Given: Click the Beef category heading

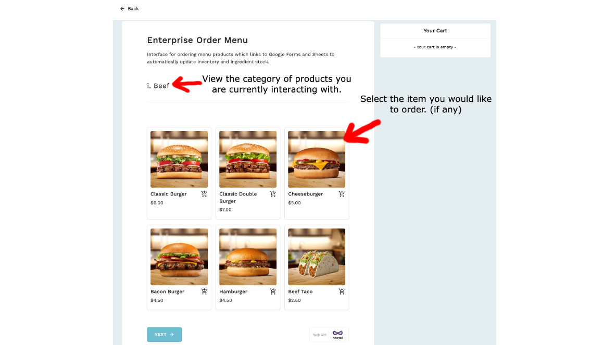Looking at the screenshot, I should pos(158,86).
